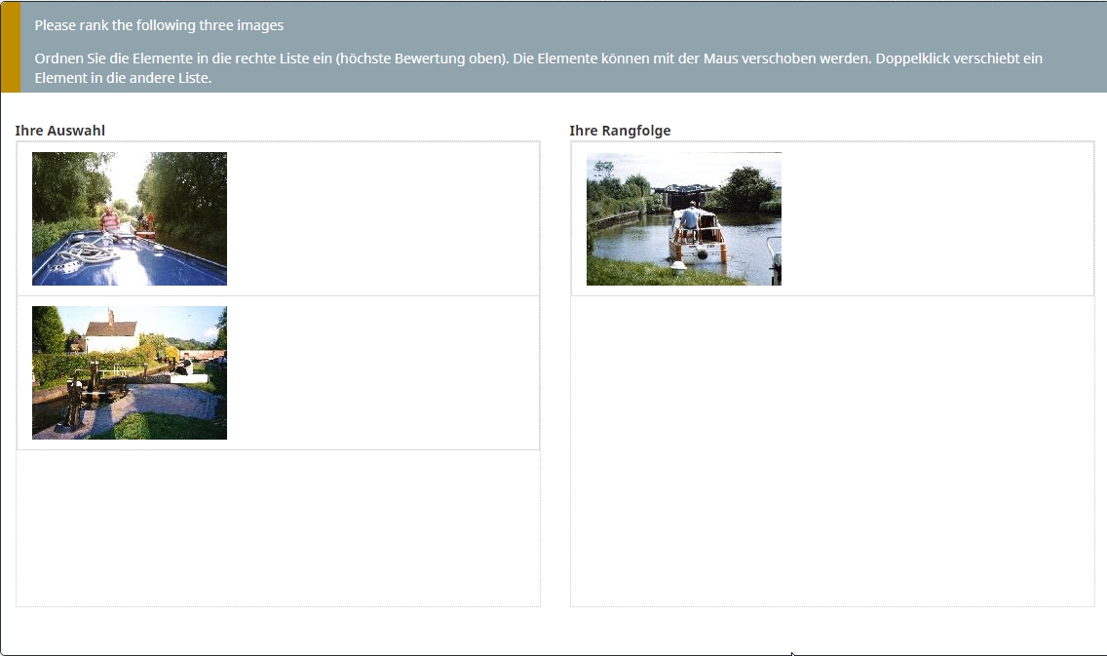This screenshot has height=656, width=1107.
Task: Click the blank space beside the motorboat image
Action: (x=935, y=218)
